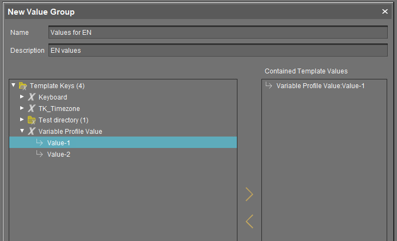Screen dimensions: 397x241
Task: Collapse the Template Keys root node
Action: pos(14,85)
